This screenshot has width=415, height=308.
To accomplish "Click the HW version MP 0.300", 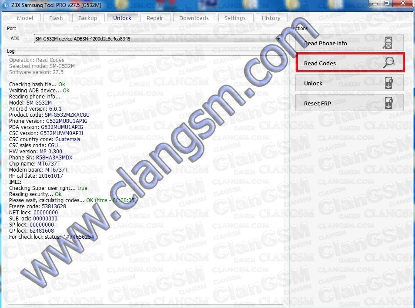I will tap(50, 151).
